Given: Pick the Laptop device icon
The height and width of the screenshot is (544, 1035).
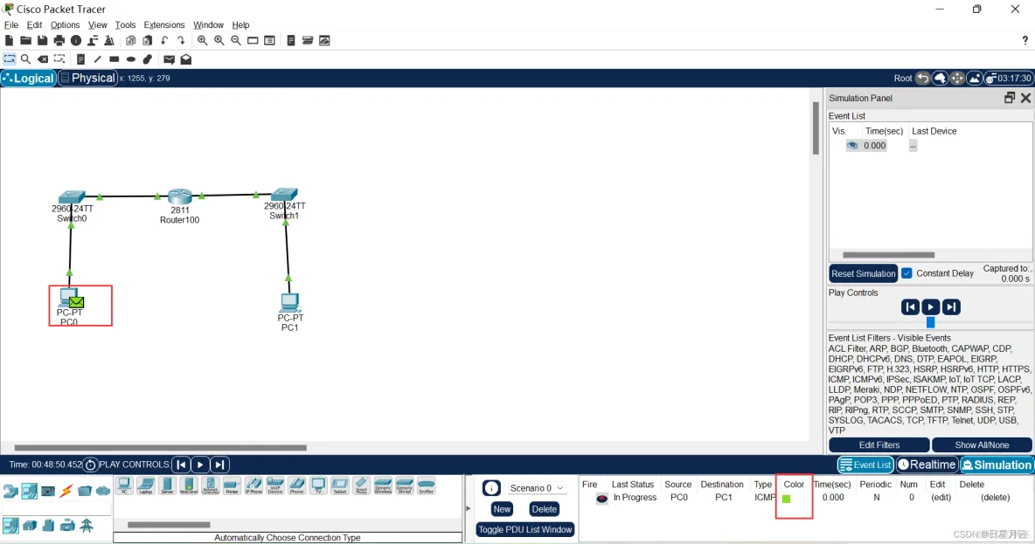Looking at the screenshot, I should 146,486.
